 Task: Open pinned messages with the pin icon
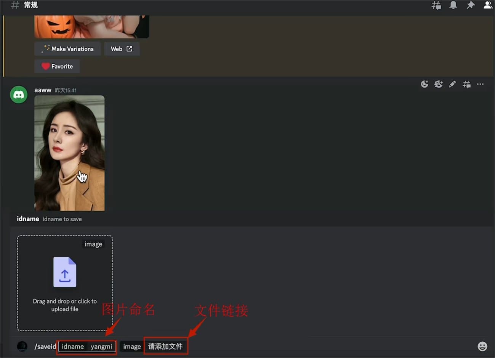[x=471, y=5]
